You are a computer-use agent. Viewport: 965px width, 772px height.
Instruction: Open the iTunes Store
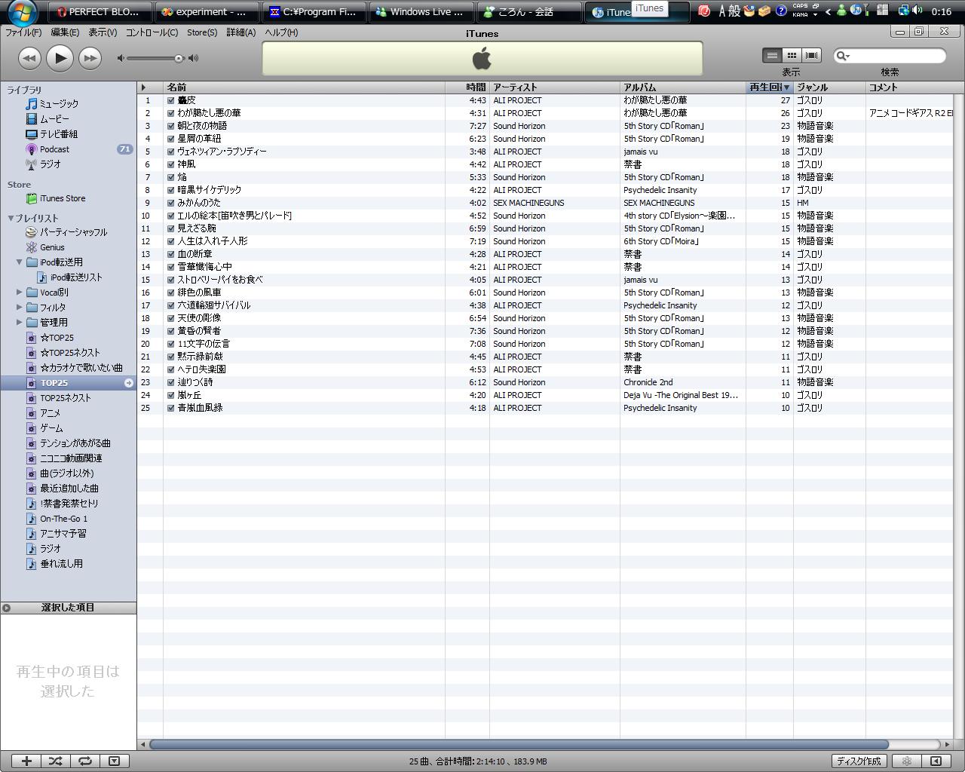56,199
